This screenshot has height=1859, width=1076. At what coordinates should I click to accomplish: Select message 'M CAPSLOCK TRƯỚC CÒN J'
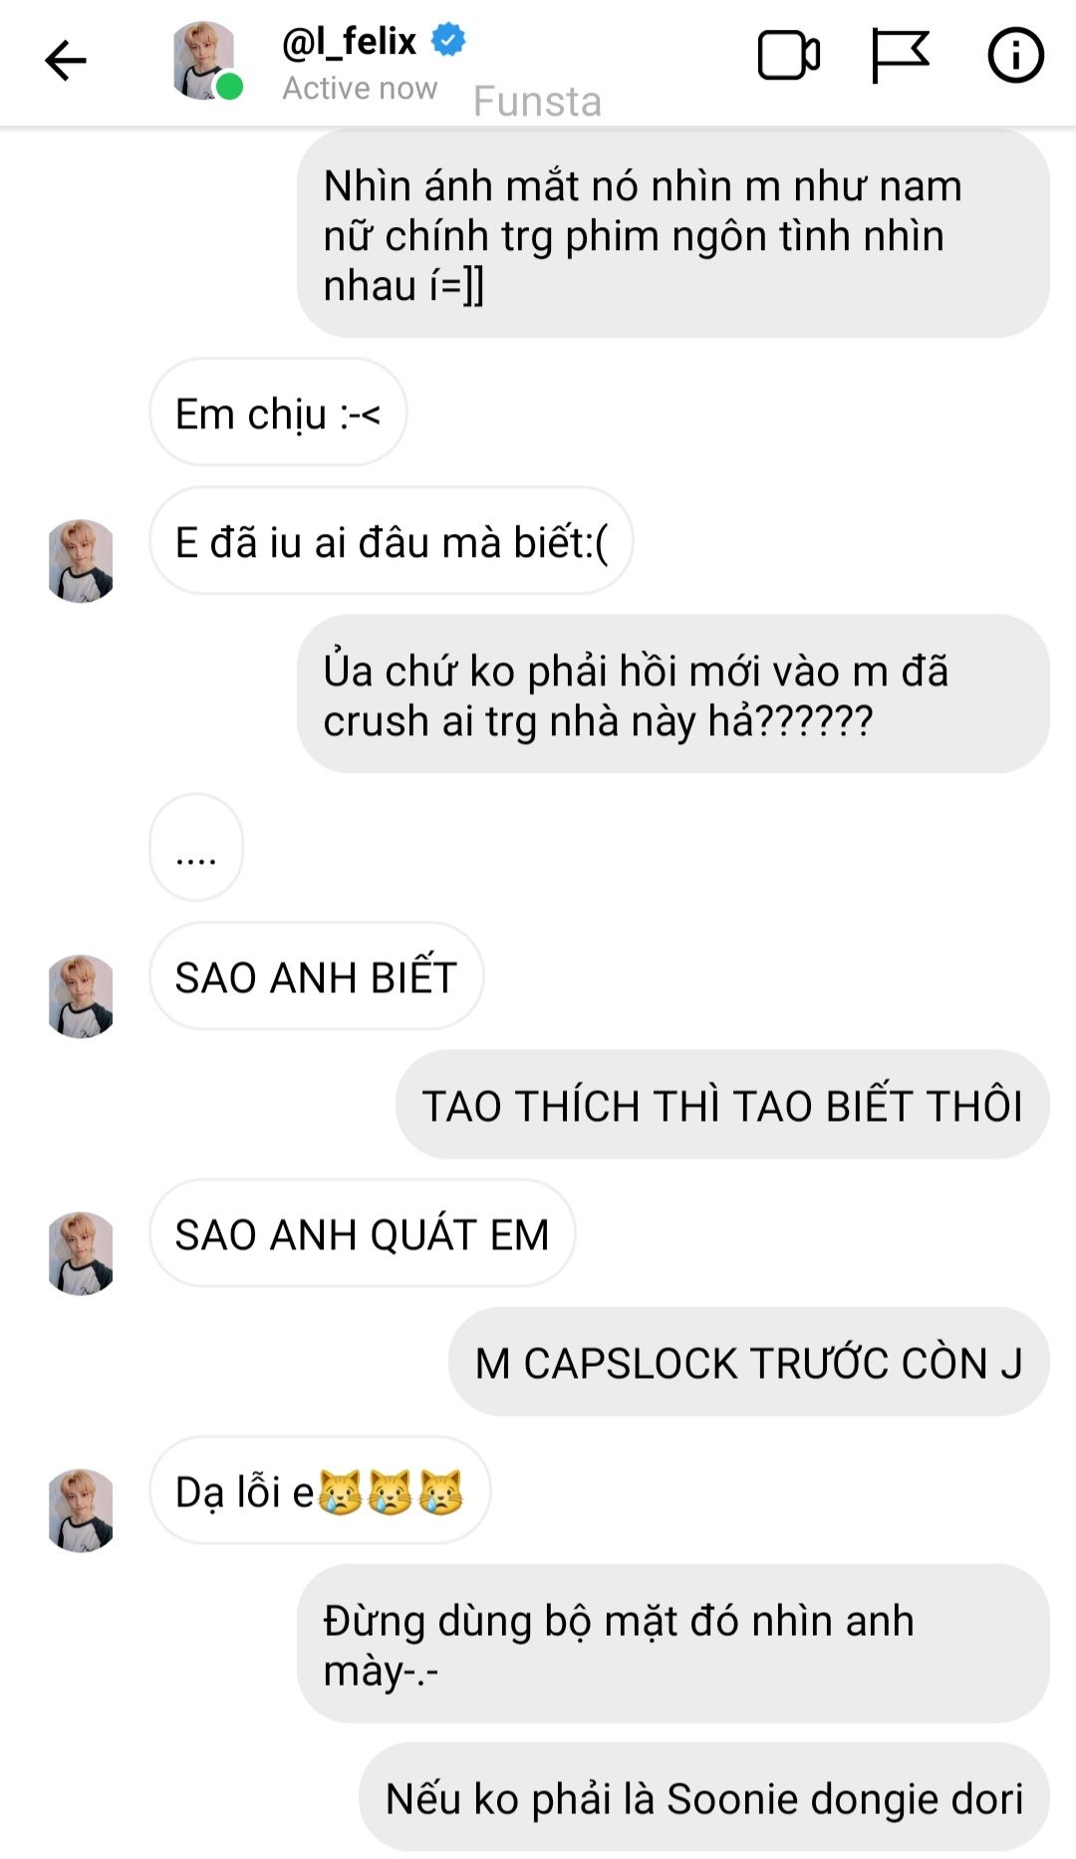coord(749,1361)
